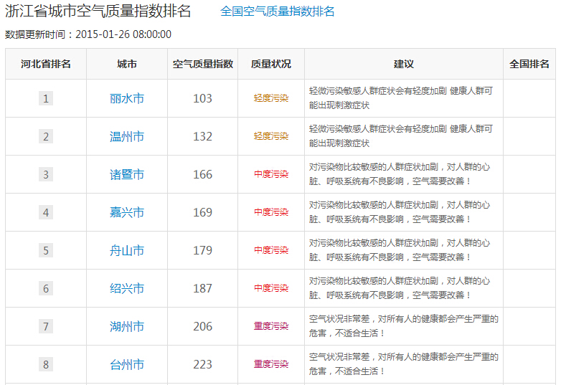
Task: Click rank badge number 8
Action: click(46, 364)
